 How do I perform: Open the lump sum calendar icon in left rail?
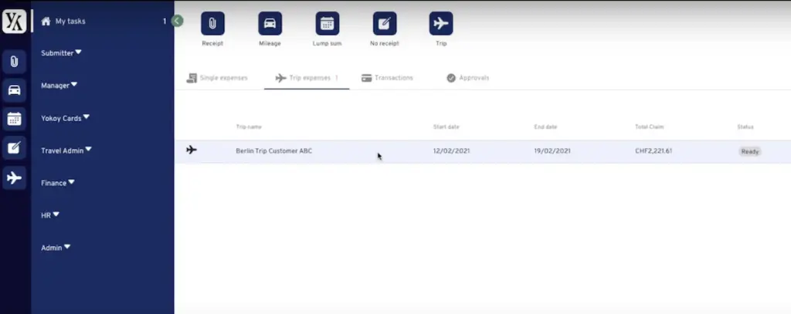click(x=14, y=120)
